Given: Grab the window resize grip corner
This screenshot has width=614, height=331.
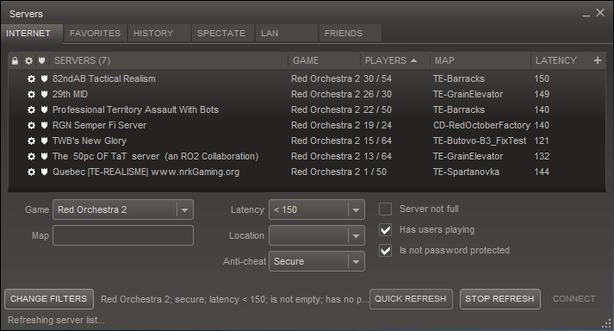Looking at the screenshot, I should coord(606,323).
